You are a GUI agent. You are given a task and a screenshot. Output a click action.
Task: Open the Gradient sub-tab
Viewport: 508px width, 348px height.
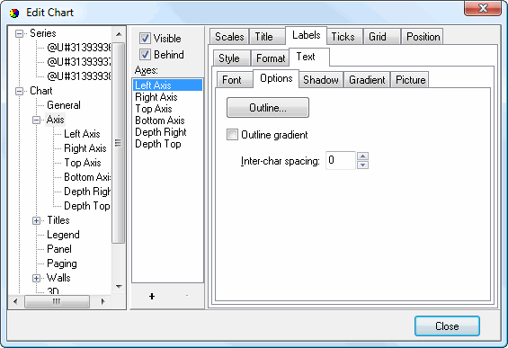tap(367, 80)
